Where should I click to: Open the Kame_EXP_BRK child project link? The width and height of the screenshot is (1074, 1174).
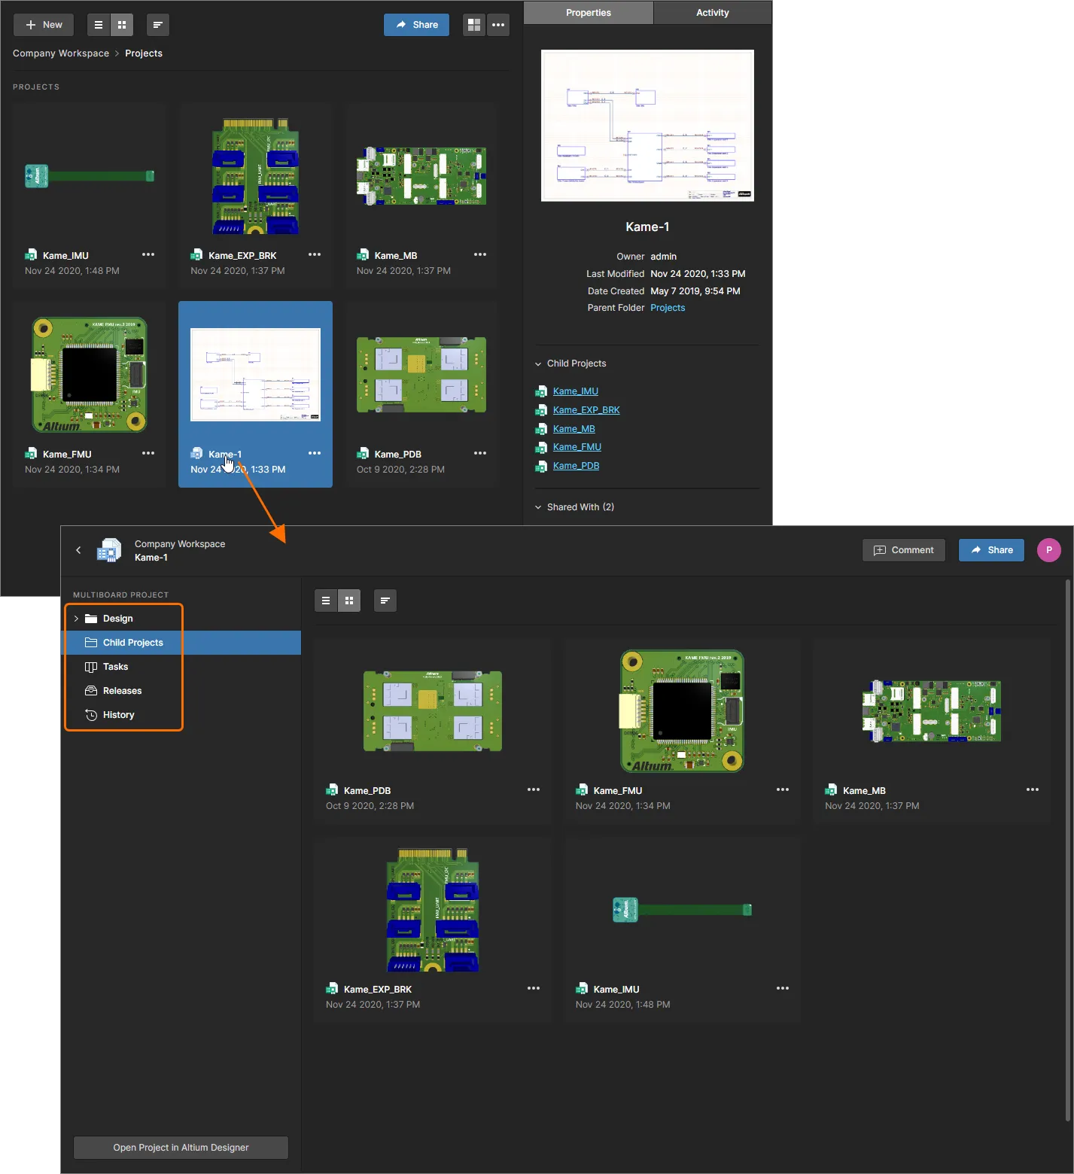tap(586, 410)
